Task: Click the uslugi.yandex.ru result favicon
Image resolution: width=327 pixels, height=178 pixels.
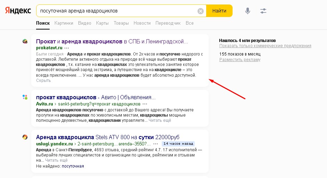Action: [25, 137]
